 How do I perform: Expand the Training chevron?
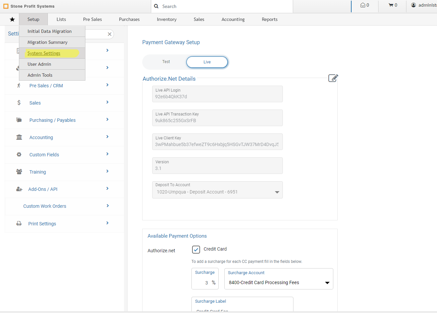[107, 171]
